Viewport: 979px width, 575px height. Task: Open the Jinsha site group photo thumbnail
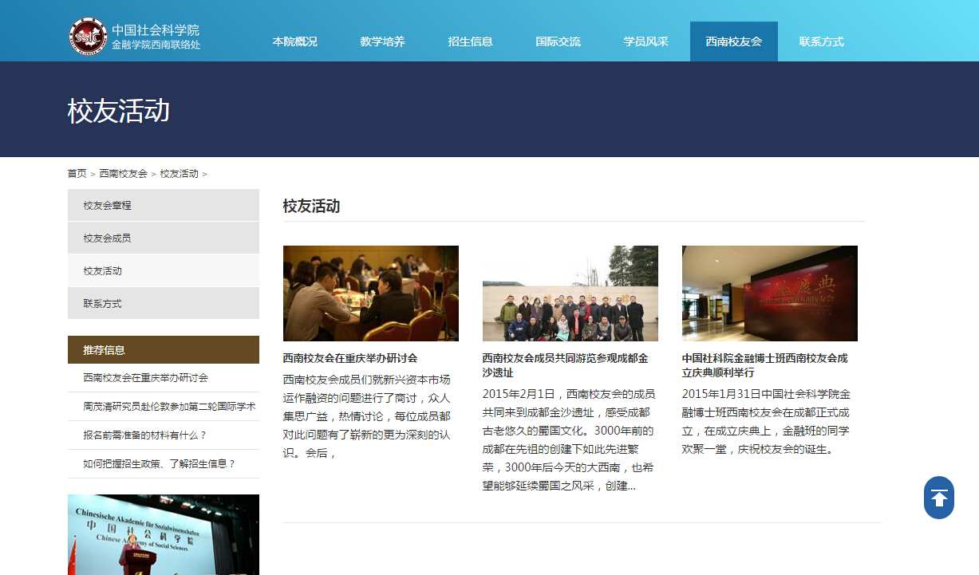(x=570, y=293)
